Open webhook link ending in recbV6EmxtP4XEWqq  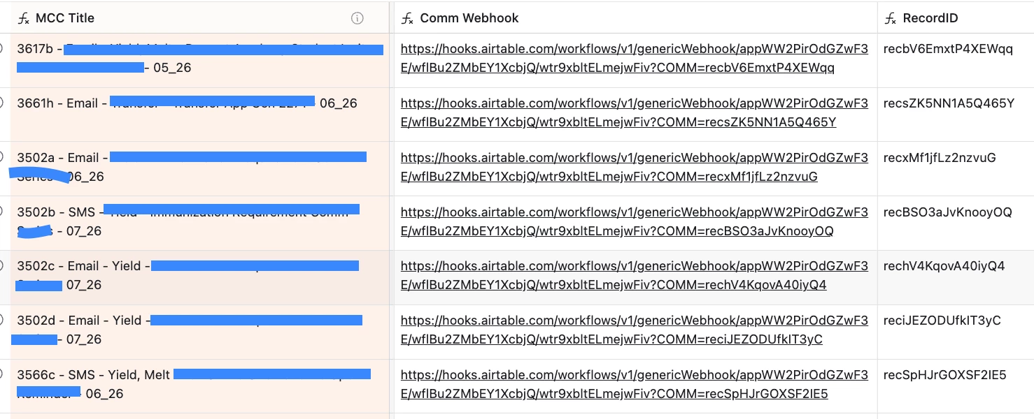pyautogui.click(x=635, y=59)
